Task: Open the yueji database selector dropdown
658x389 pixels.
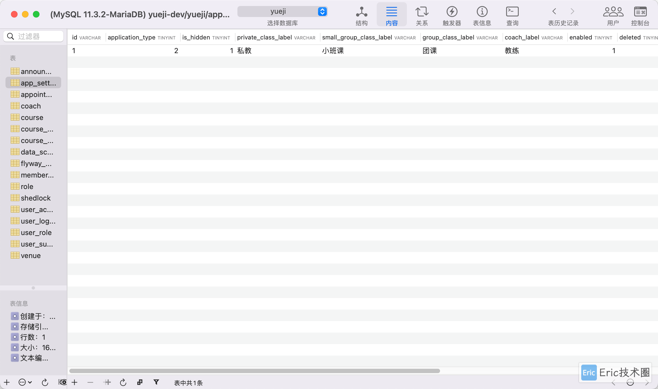Action: tap(282, 12)
